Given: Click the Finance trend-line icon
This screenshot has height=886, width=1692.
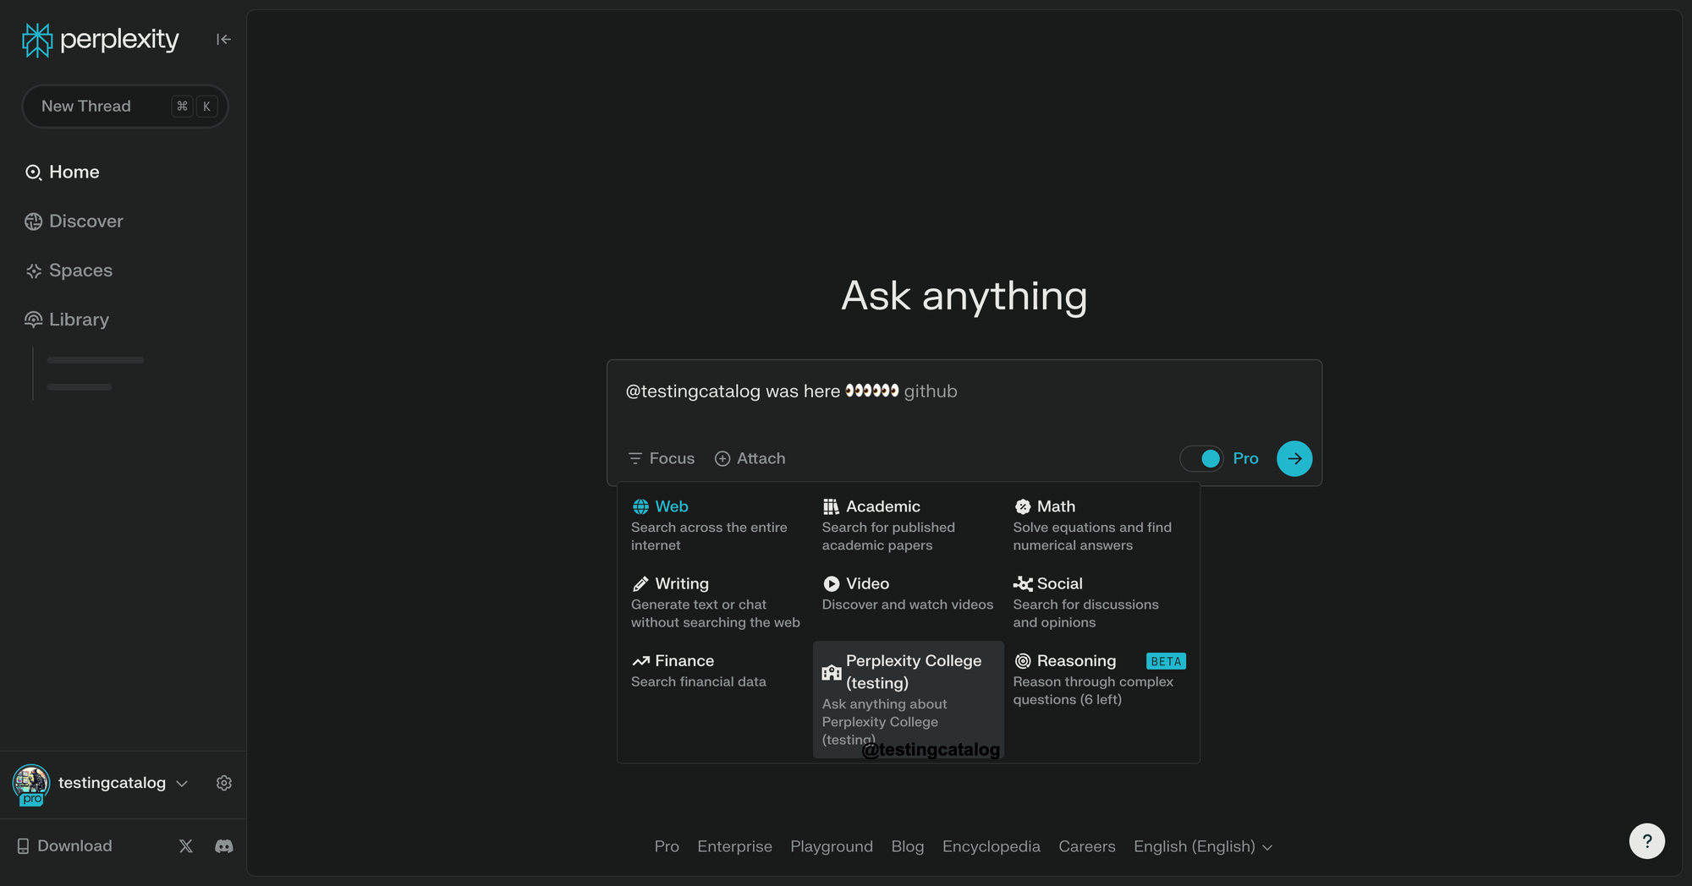Looking at the screenshot, I should pos(640,661).
